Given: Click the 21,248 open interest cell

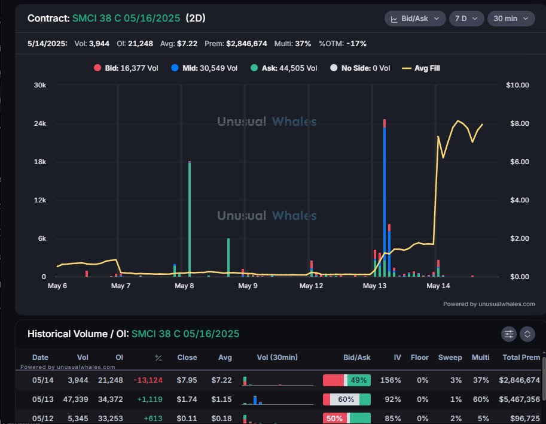Looking at the screenshot, I should (x=111, y=380).
